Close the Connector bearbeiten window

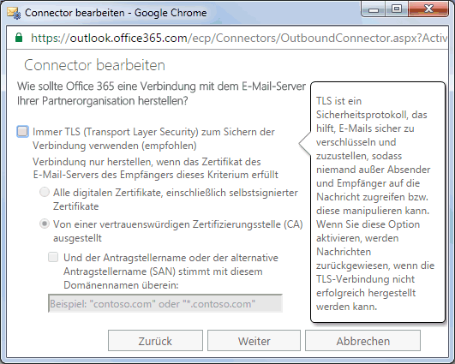click(428, 9)
